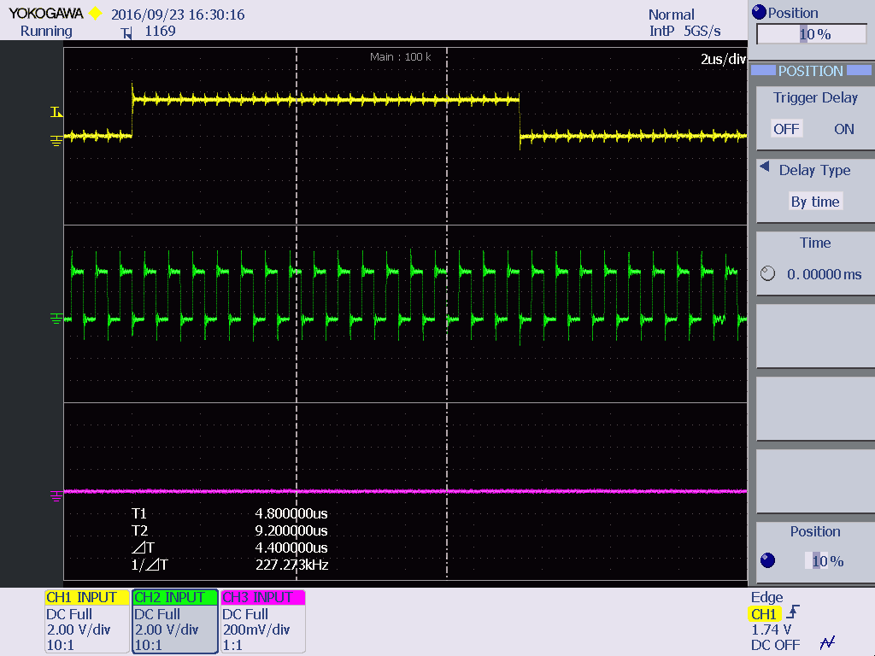Image resolution: width=875 pixels, height=656 pixels.
Task: Click the trigger position icon next to 1169
Action: pyautogui.click(x=126, y=33)
